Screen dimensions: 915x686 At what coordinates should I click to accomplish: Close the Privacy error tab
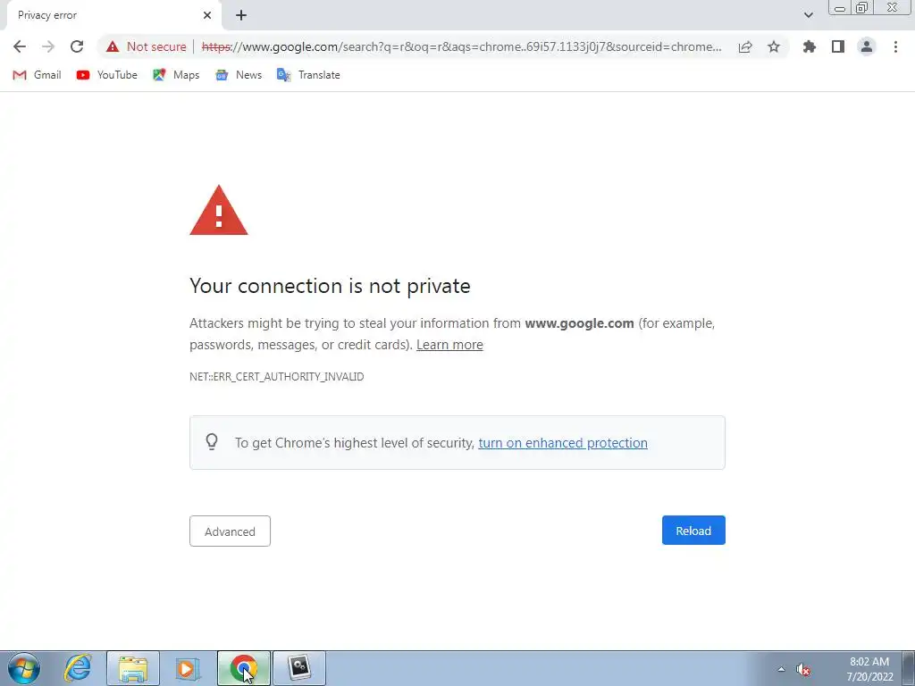pos(207,15)
